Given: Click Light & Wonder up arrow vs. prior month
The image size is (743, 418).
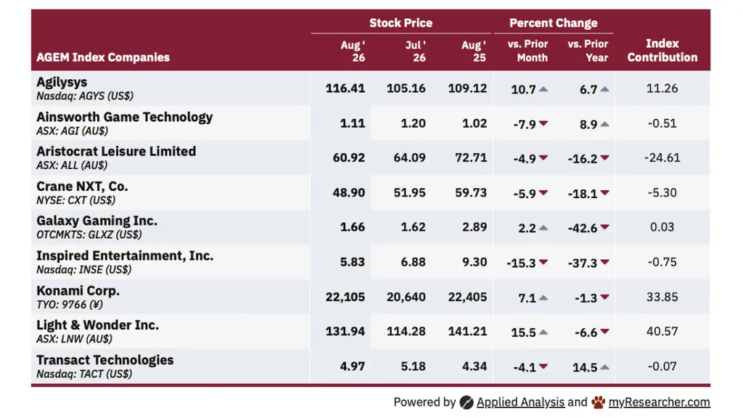Looking at the screenshot, I should (543, 332).
